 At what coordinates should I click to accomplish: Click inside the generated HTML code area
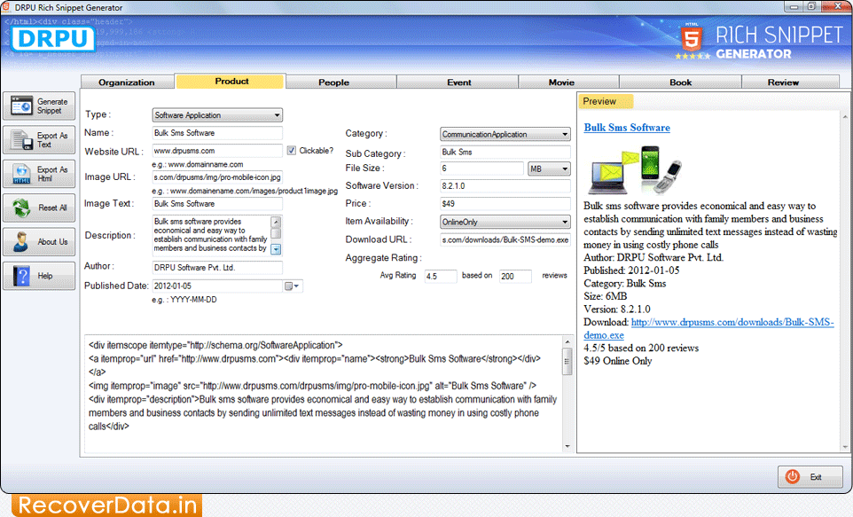[324, 394]
